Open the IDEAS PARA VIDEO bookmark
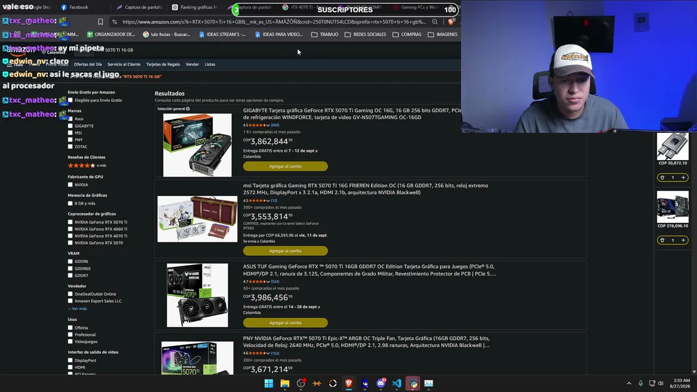This screenshot has width=697, height=392. tap(279, 34)
